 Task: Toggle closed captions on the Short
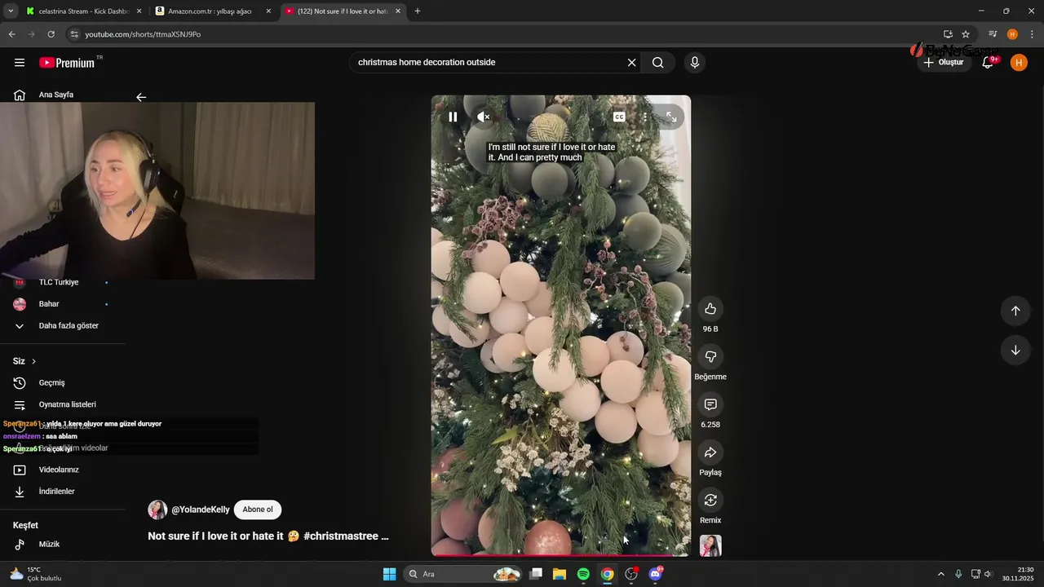coord(619,117)
